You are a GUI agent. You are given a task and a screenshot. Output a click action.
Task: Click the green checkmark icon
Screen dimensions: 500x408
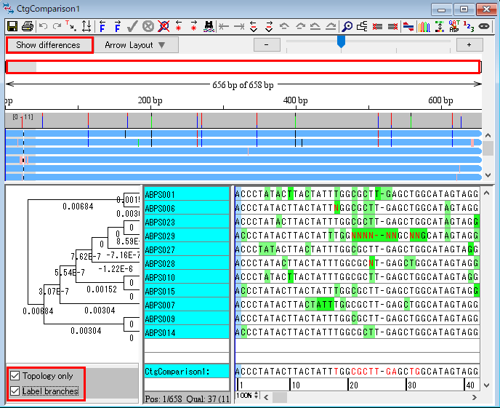pyautogui.click(x=132, y=26)
